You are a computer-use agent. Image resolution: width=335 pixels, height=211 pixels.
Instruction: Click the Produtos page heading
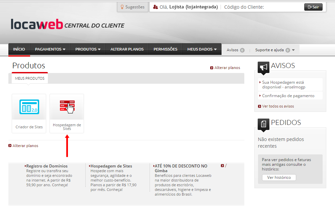pyautogui.click(x=29, y=65)
